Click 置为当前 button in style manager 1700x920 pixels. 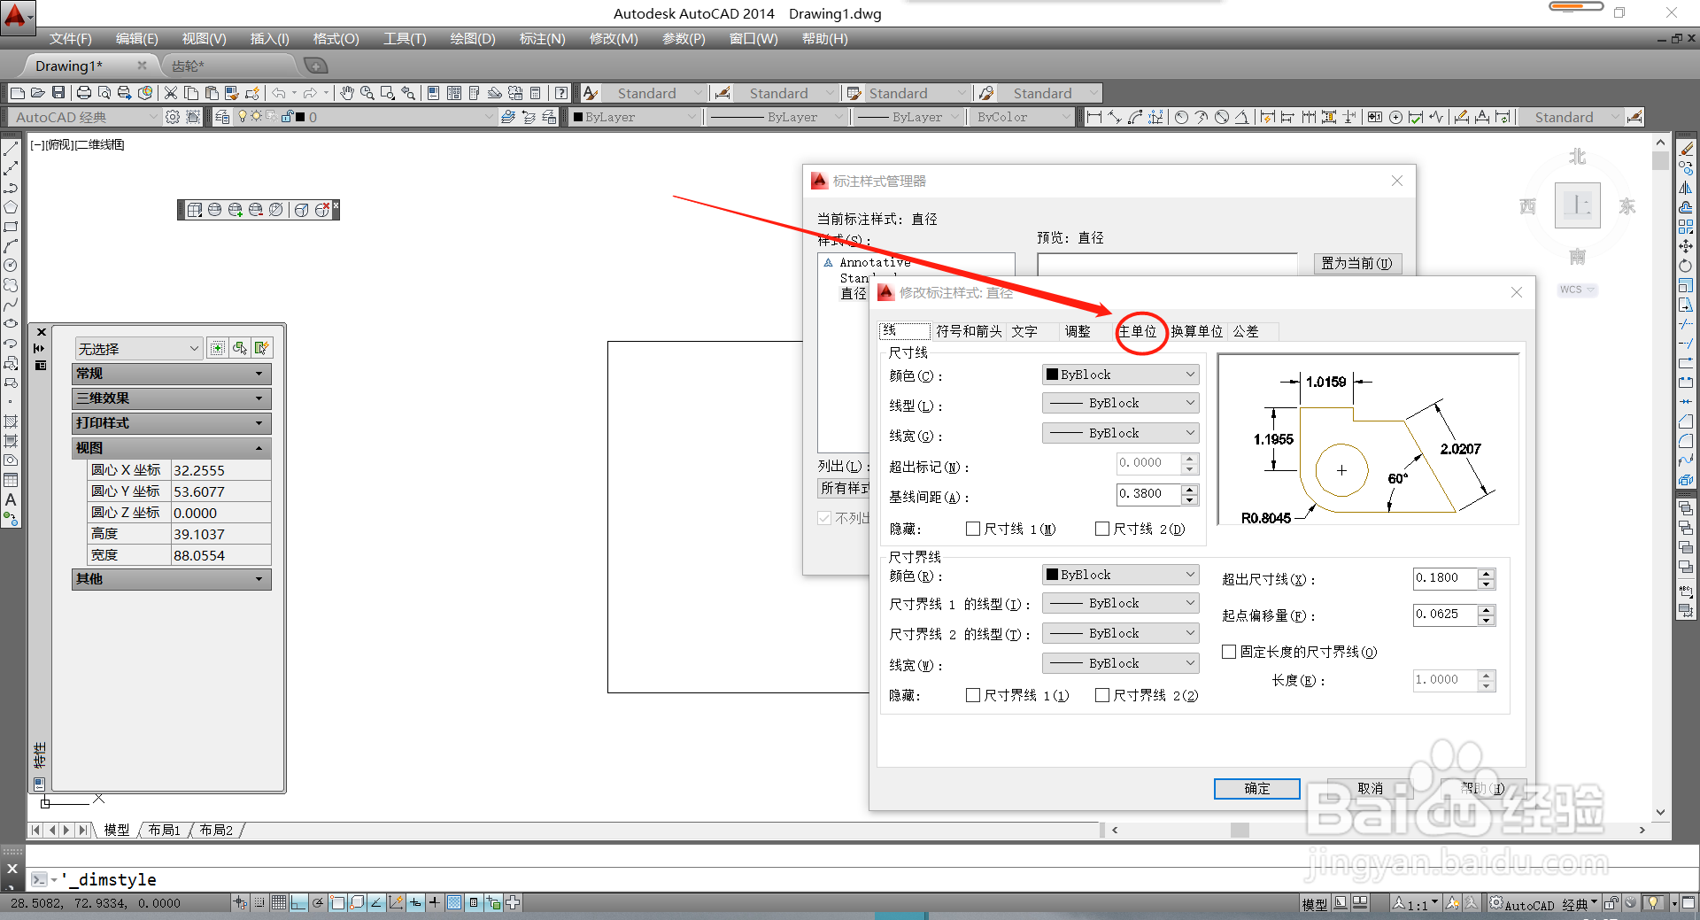(x=1356, y=263)
